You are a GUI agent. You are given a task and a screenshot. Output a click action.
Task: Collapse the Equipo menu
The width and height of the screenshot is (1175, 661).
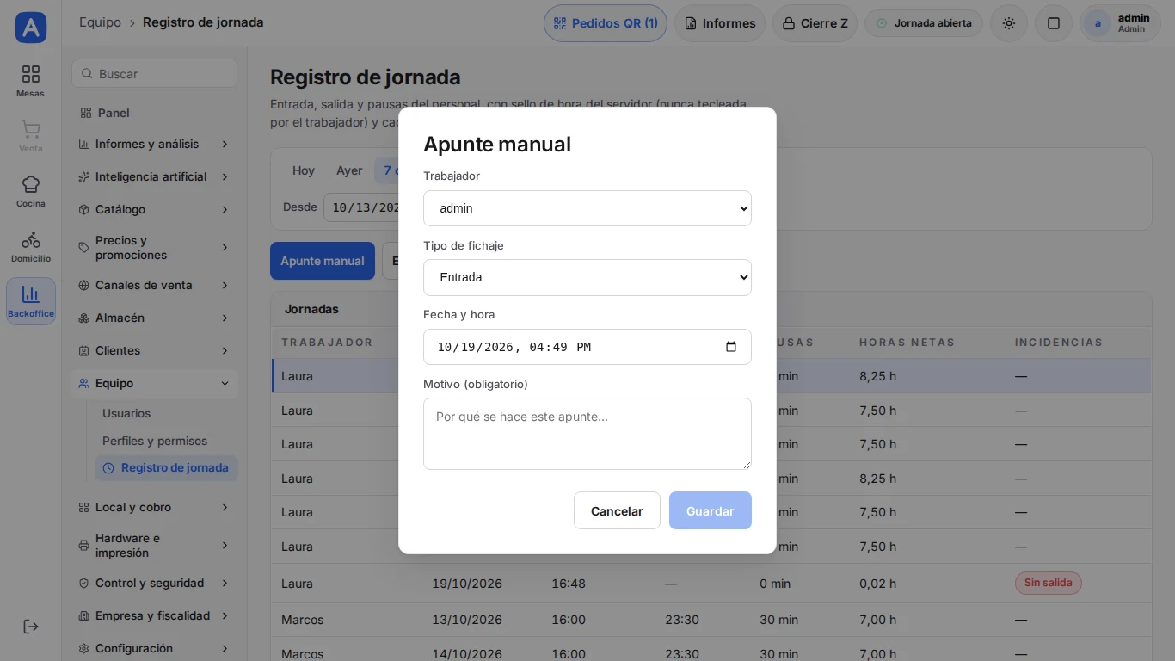click(x=154, y=383)
